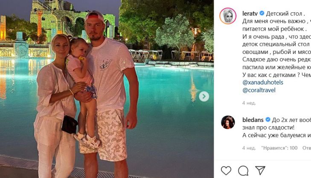Click the bledans comment text

[x=277, y=127]
